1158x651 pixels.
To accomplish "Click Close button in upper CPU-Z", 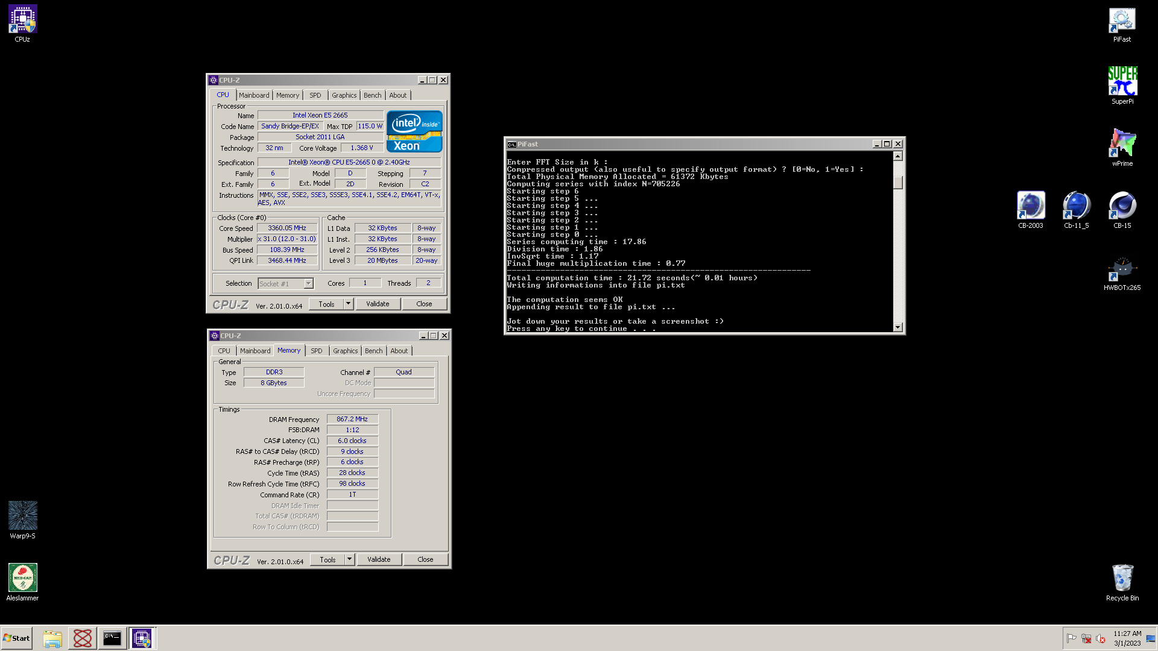I will (x=424, y=304).
